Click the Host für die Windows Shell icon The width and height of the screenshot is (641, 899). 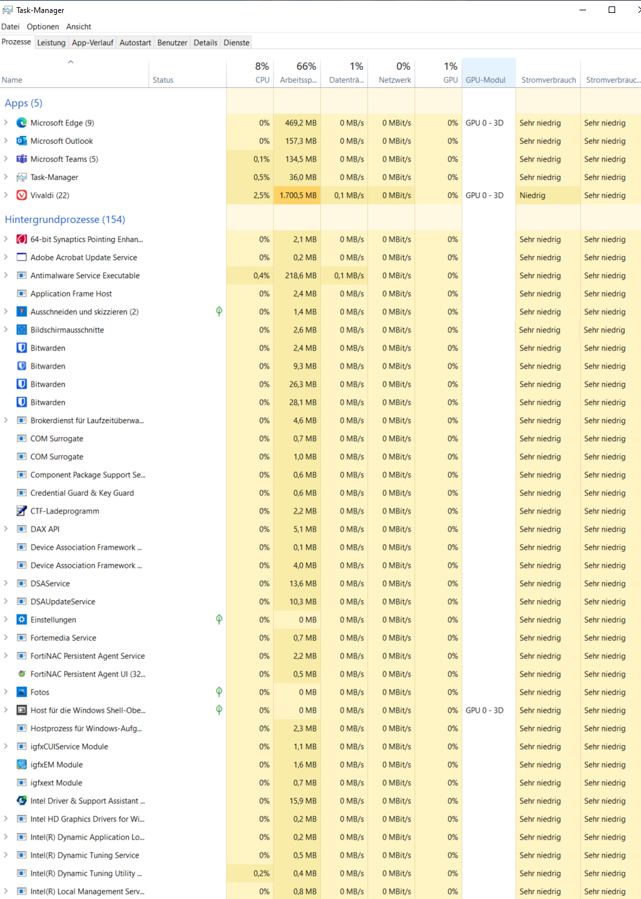(x=21, y=710)
